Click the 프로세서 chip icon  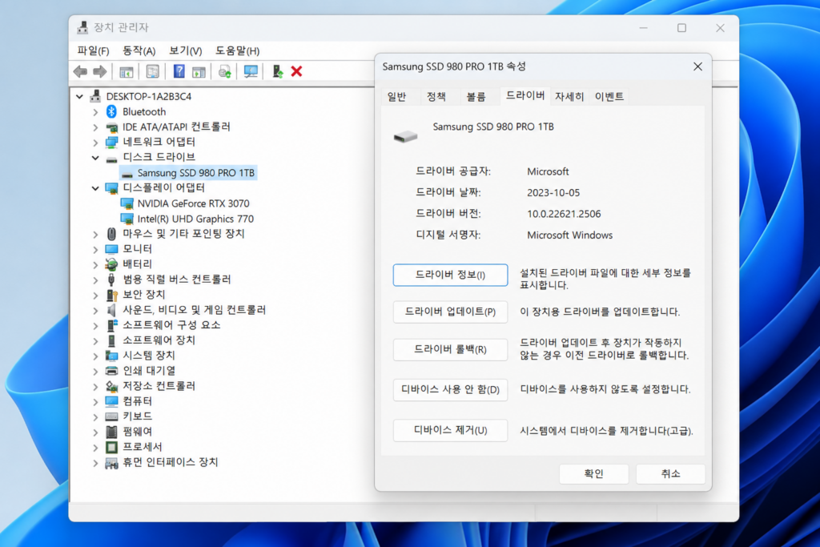click(x=111, y=447)
